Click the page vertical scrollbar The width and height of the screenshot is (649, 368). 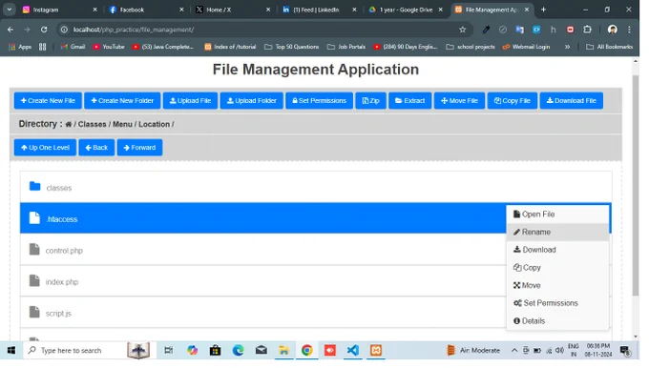coord(636,185)
